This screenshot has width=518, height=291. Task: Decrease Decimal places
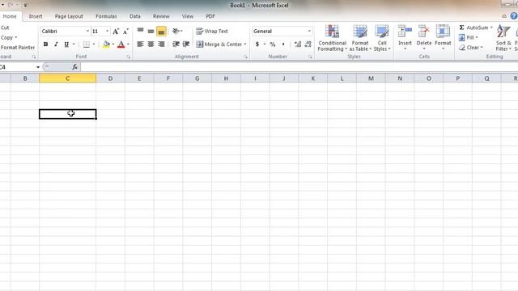click(x=308, y=44)
